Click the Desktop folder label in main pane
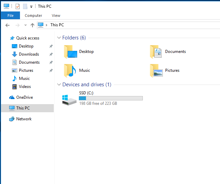220x184 pixels. (86, 52)
